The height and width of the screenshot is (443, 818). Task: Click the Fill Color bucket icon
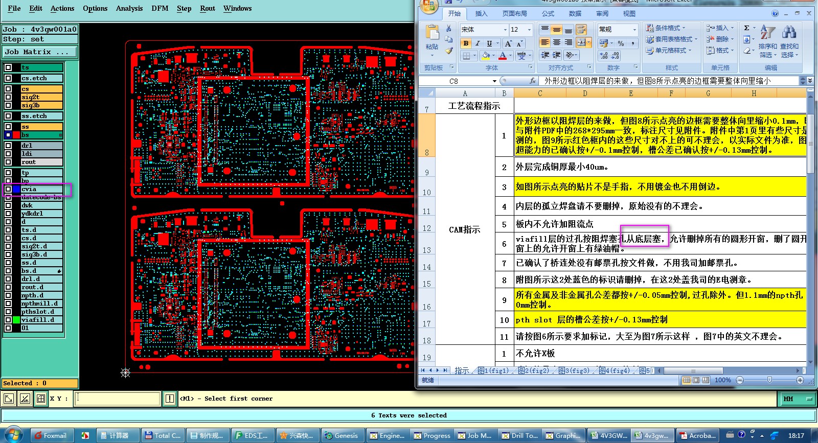(x=486, y=55)
